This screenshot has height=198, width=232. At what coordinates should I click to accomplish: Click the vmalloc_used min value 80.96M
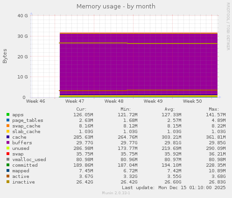click(129, 160)
